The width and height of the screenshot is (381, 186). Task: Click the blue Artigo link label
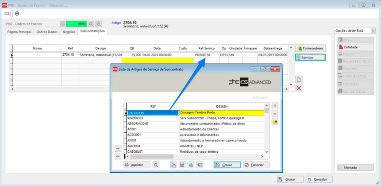(116, 23)
